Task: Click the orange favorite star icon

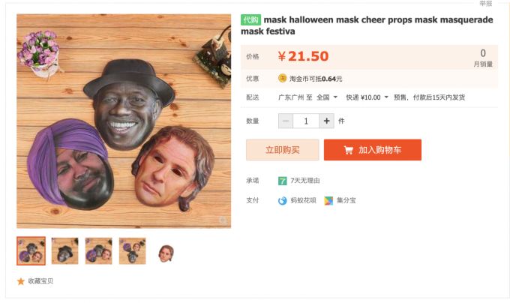Action: pyautogui.click(x=21, y=281)
